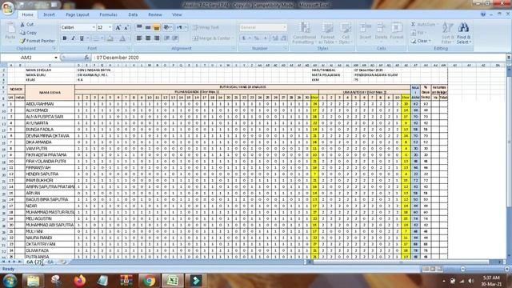
Task: Click the Percent Style icon
Action: coord(257,38)
